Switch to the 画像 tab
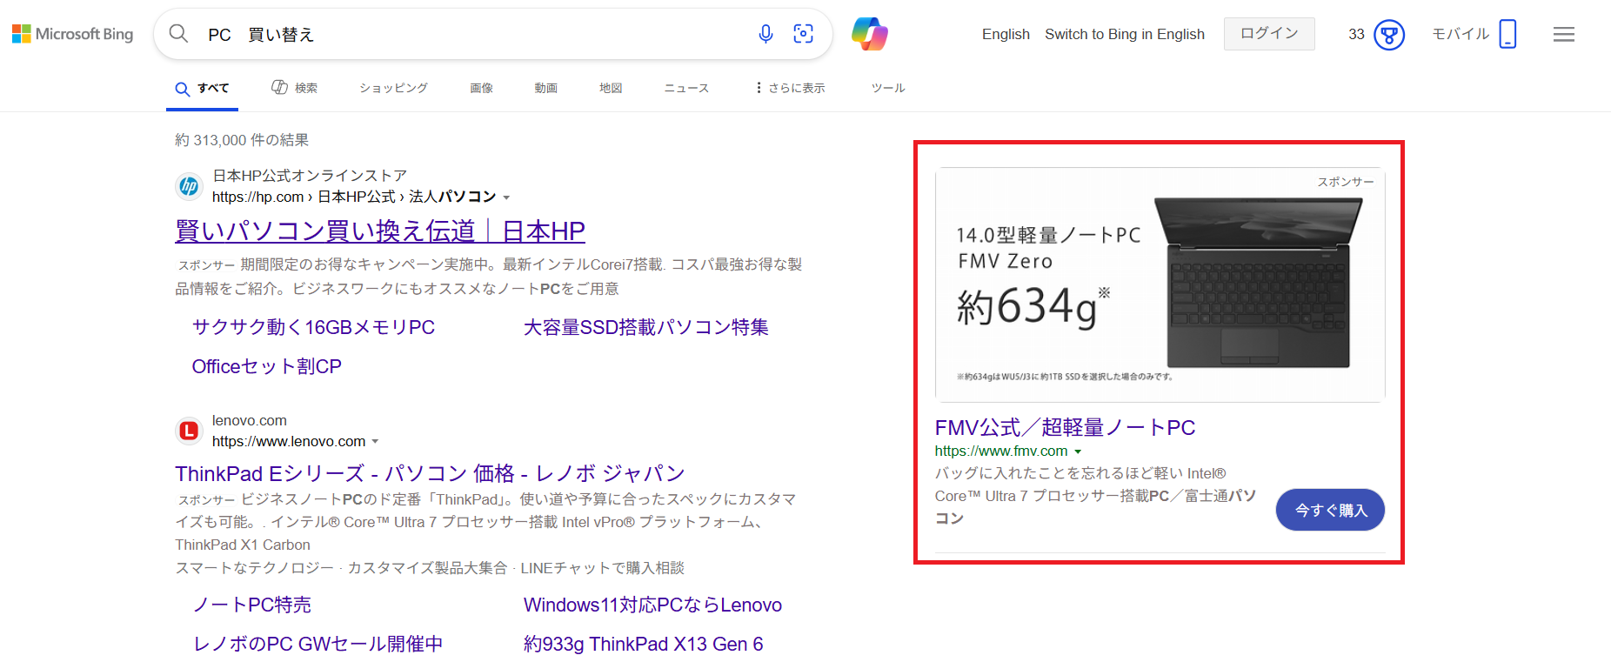The width and height of the screenshot is (1611, 662). coord(481,88)
